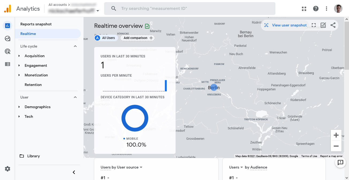Image resolution: width=349 pixels, height=180 pixels.
Task: Open the three-dot more options menu
Action: tap(327, 9)
